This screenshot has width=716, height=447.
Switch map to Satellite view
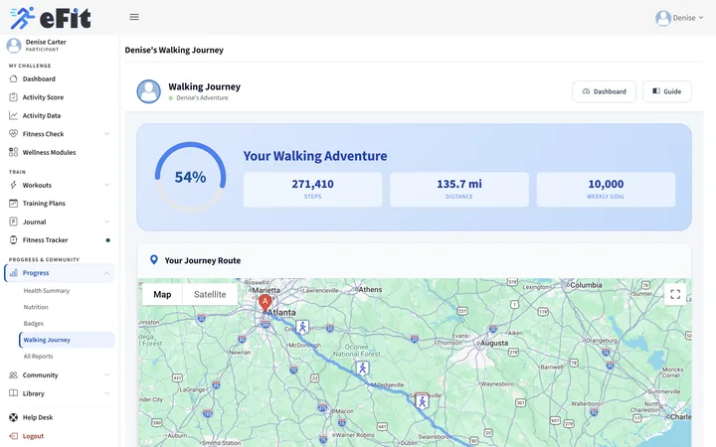click(210, 294)
